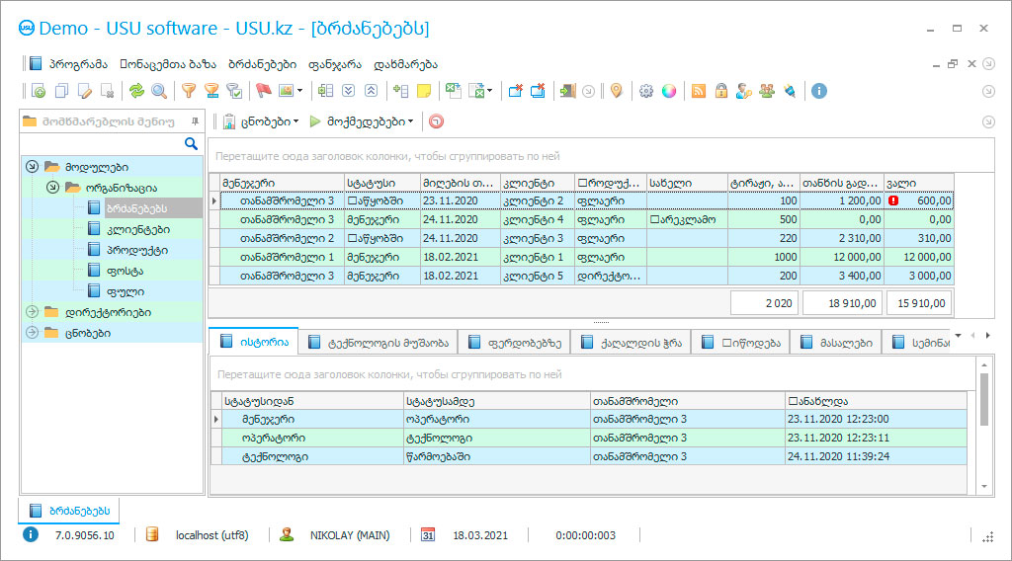The height and width of the screenshot is (561, 1012).
Task: Switch to the მასალები tab
Action: pos(836,343)
